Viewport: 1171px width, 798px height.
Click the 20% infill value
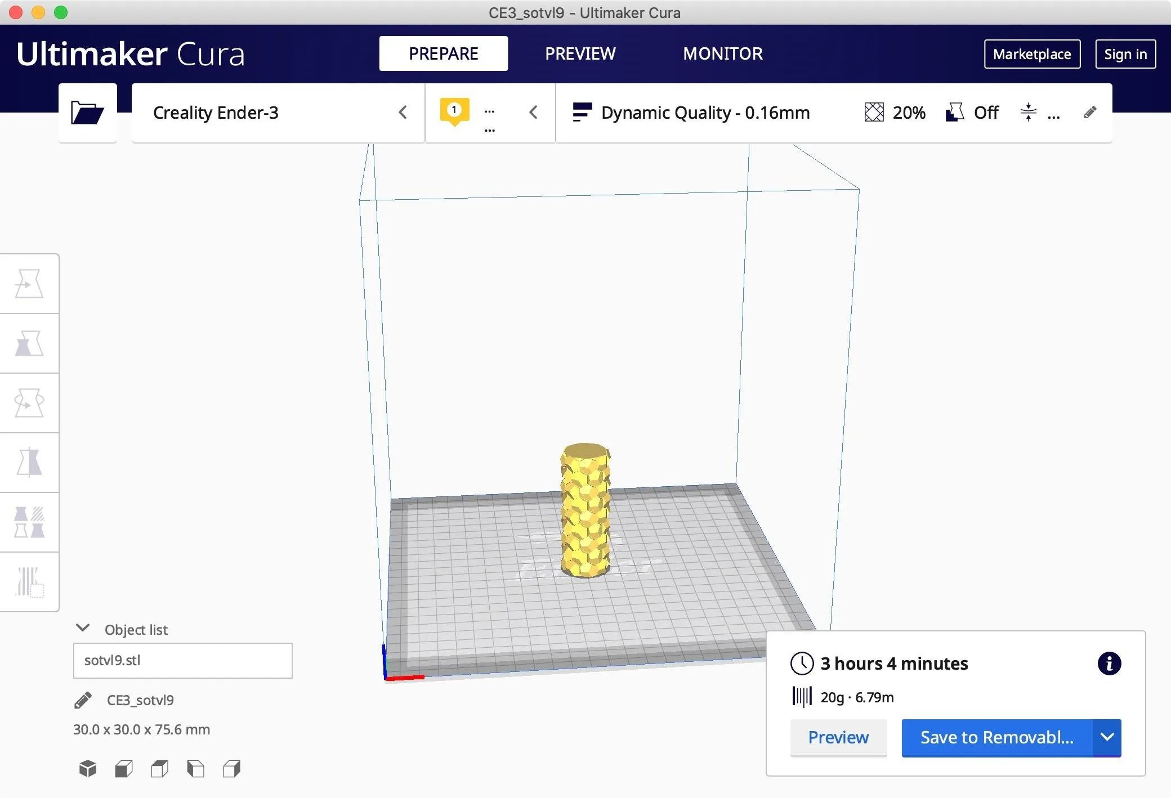pos(909,113)
